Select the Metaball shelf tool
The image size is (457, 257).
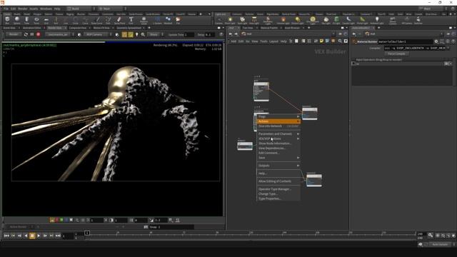click(x=168, y=21)
